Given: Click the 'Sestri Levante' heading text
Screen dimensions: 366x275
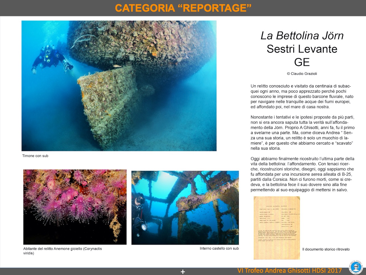Looking at the screenshot, I should pos(302,49).
